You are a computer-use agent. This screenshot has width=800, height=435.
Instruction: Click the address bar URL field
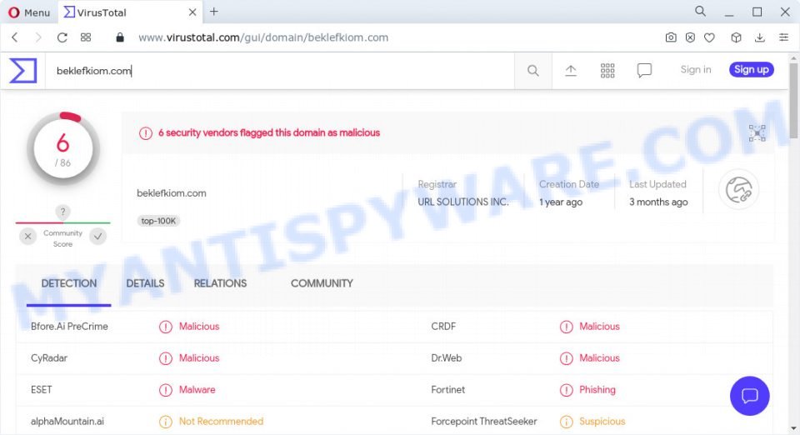pyautogui.click(x=263, y=37)
